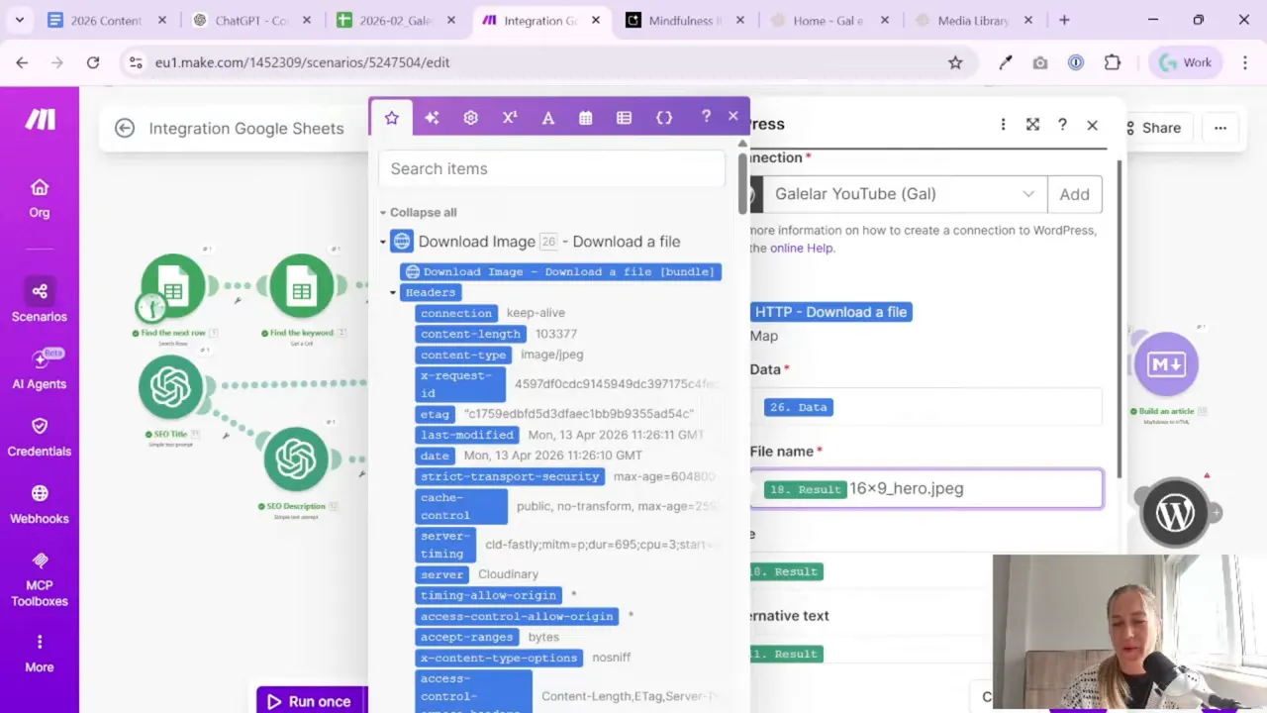Screen dimensions: 1267x713
Task: Open the starred favorites tab in mapping panel
Action: [x=392, y=118]
